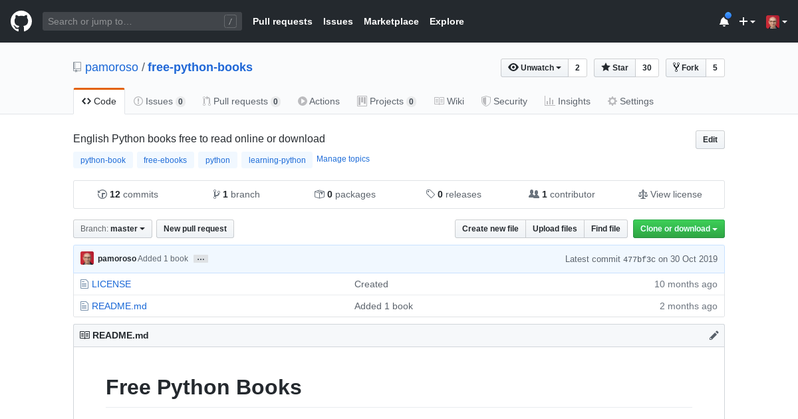
Task: Fork this repository
Action: [686, 67]
